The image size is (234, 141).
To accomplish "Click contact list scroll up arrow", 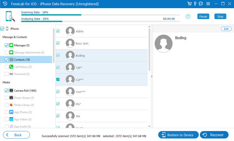I will pyautogui.click(x=149, y=27).
